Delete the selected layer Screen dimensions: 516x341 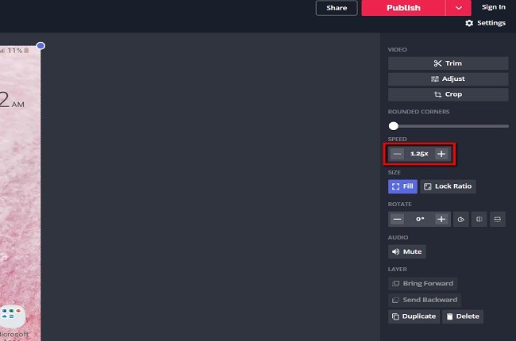pyautogui.click(x=462, y=316)
